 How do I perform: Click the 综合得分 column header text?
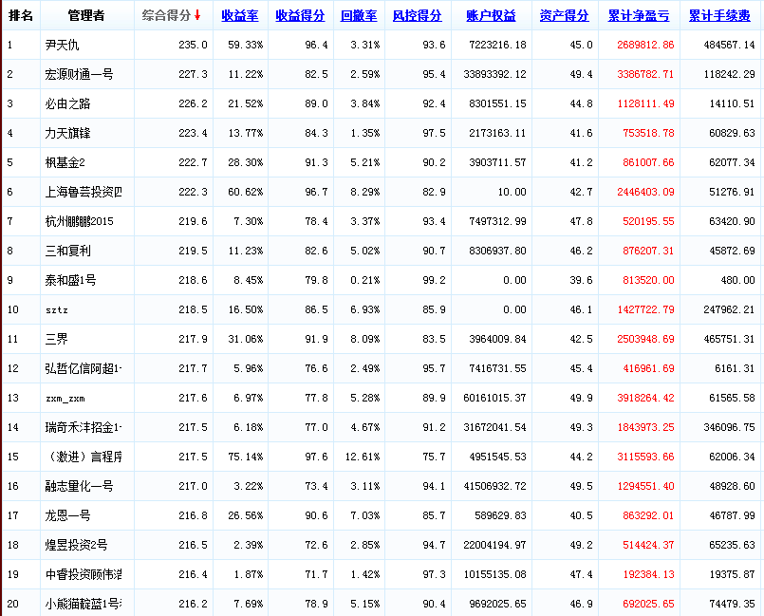[x=167, y=15]
